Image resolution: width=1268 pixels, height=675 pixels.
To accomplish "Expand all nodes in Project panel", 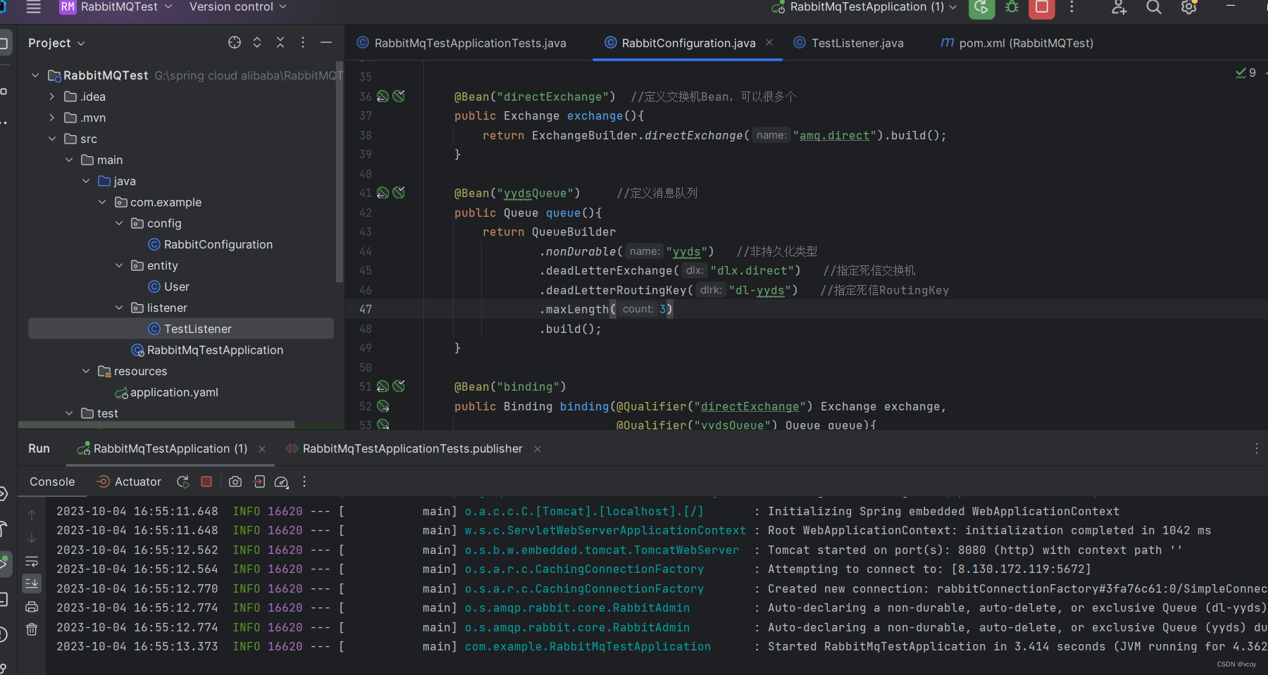I will pos(257,43).
